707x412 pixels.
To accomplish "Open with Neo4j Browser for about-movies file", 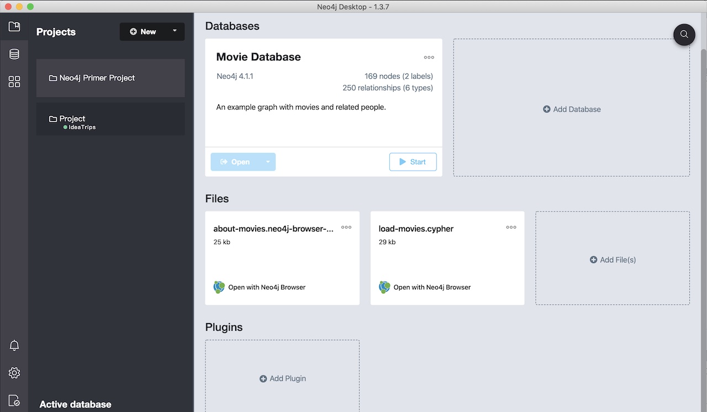I will (267, 287).
